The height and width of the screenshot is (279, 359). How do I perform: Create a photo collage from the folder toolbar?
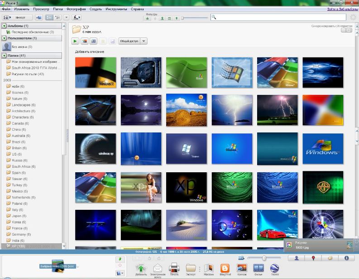point(84,41)
